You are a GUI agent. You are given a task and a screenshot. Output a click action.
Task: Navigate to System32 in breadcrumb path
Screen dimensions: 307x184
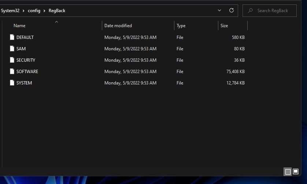(x=10, y=11)
